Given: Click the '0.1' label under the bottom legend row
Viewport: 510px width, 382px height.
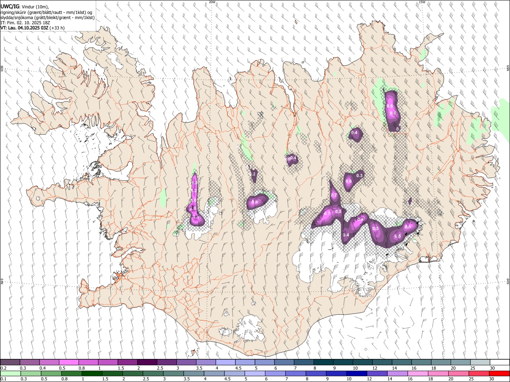Looking at the screenshot, I should point(3,379).
